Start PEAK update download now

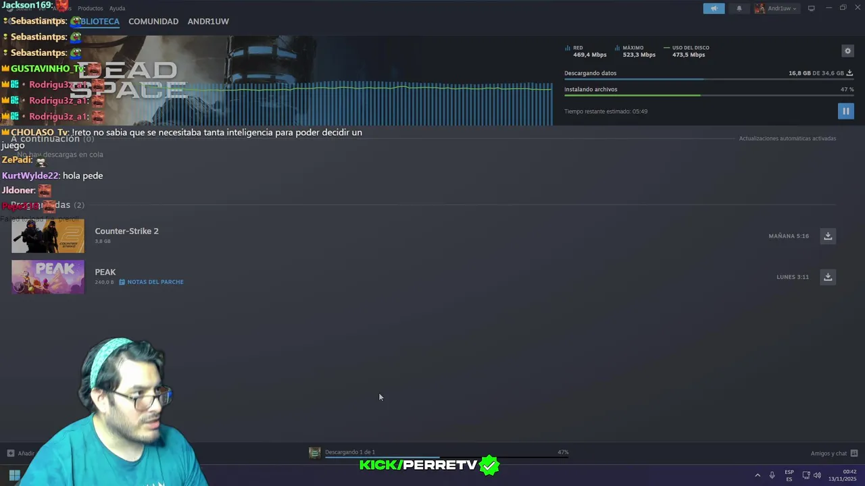click(828, 277)
